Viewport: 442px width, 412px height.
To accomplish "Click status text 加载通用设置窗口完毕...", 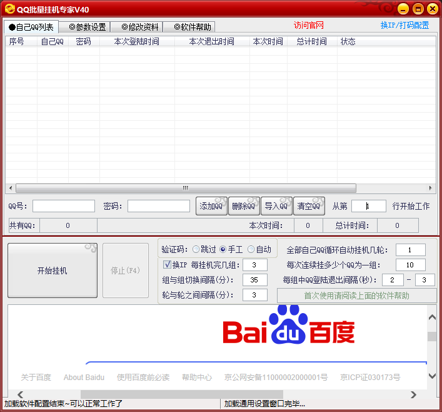I will point(264,403).
